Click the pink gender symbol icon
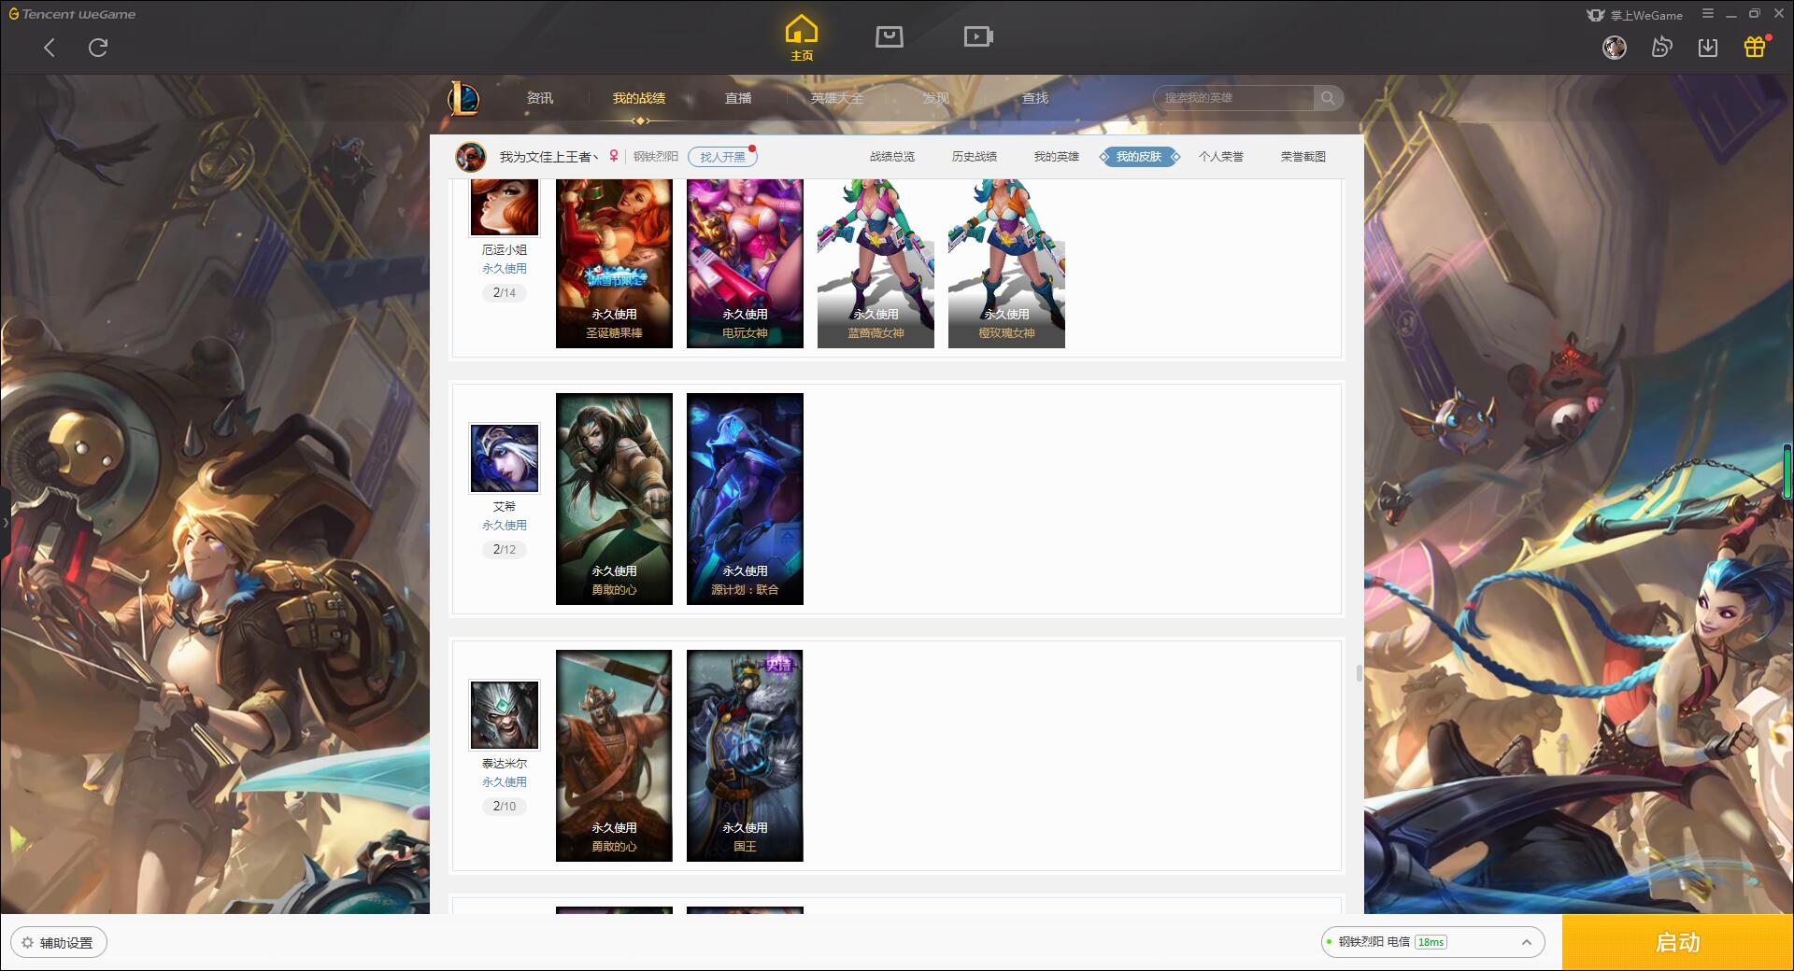This screenshot has width=1794, height=971. 614,157
